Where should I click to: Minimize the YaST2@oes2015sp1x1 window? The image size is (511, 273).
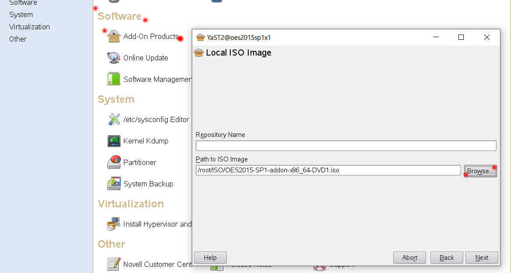[x=435, y=37]
